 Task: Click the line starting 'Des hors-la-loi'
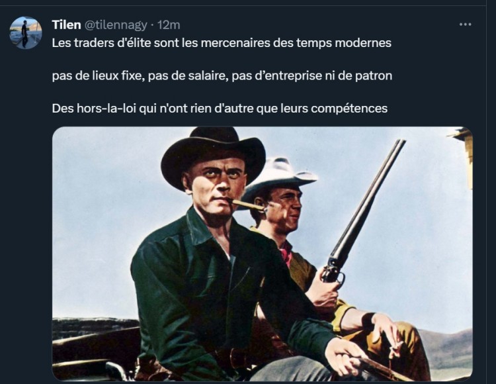pos(220,109)
